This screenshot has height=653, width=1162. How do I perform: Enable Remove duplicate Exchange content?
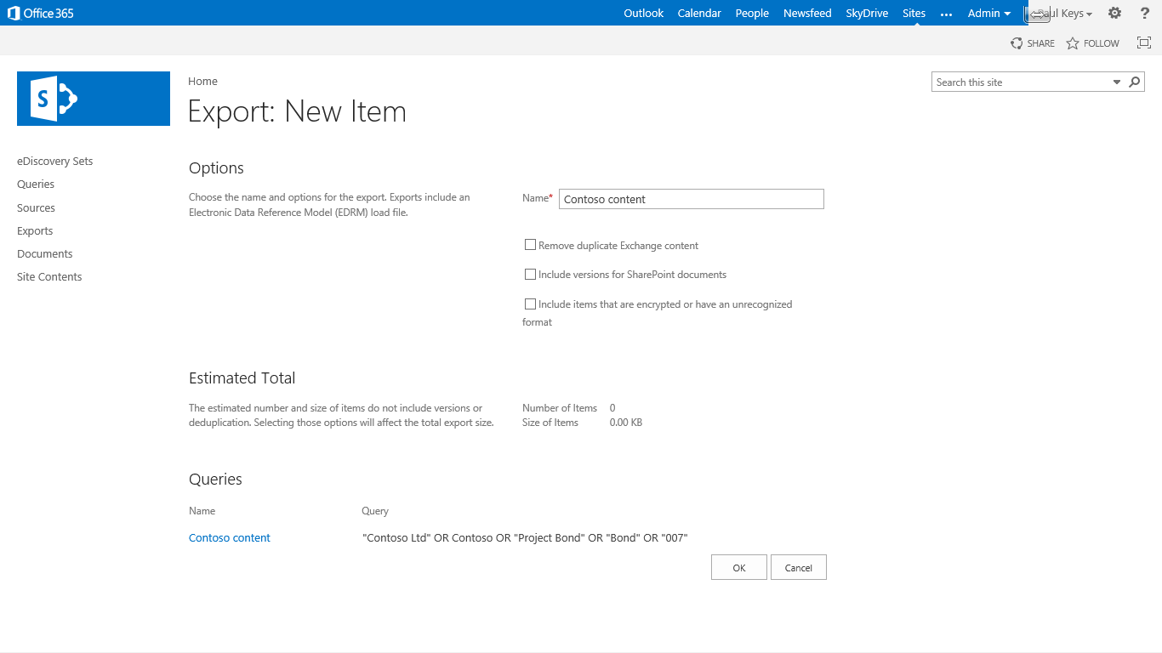point(530,244)
